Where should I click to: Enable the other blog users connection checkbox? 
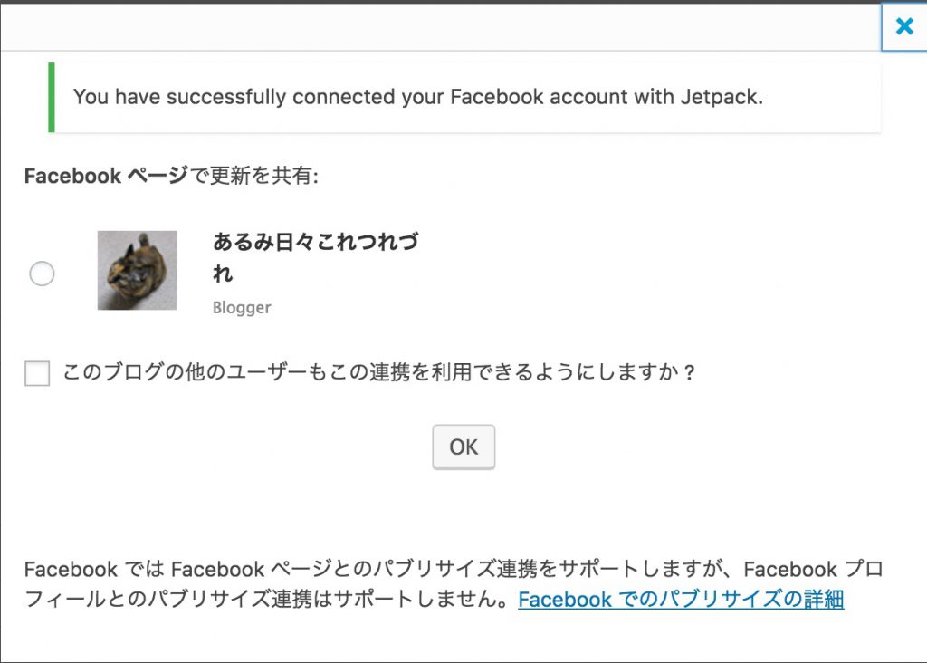tap(37, 373)
